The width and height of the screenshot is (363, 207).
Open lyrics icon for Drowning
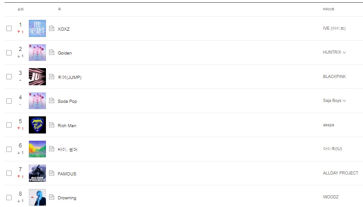(x=52, y=197)
